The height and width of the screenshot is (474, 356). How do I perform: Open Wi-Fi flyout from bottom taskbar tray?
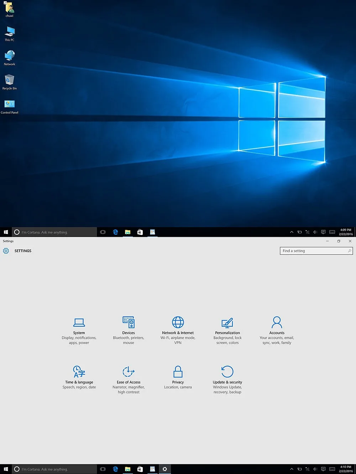point(308,469)
